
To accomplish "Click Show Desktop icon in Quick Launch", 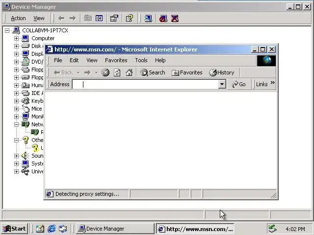I will (x=40, y=229).
